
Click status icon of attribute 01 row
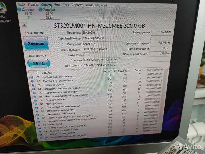click(32, 77)
